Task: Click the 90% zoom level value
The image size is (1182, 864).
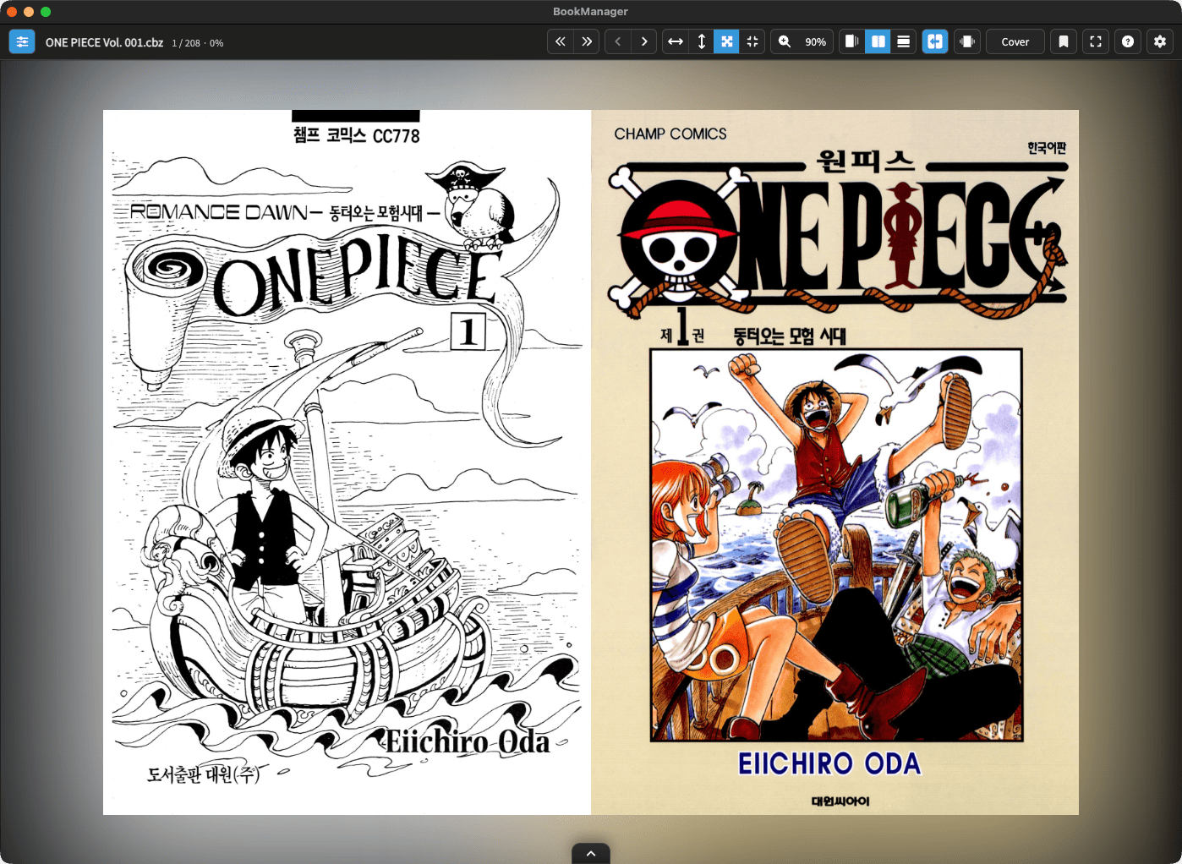Action: pyautogui.click(x=815, y=42)
